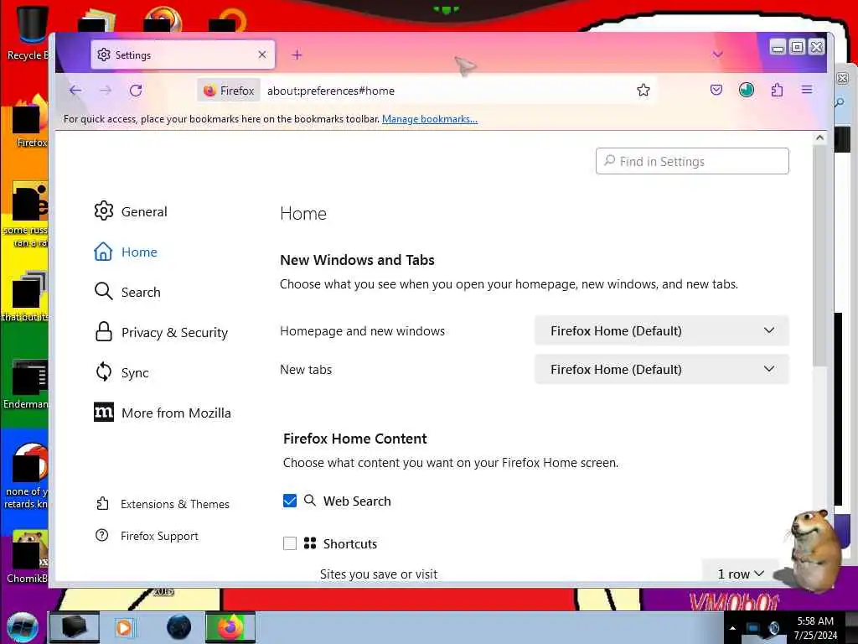The image size is (858, 644).
Task: Click the Firefox Home Content heading
Action: [354, 438]
